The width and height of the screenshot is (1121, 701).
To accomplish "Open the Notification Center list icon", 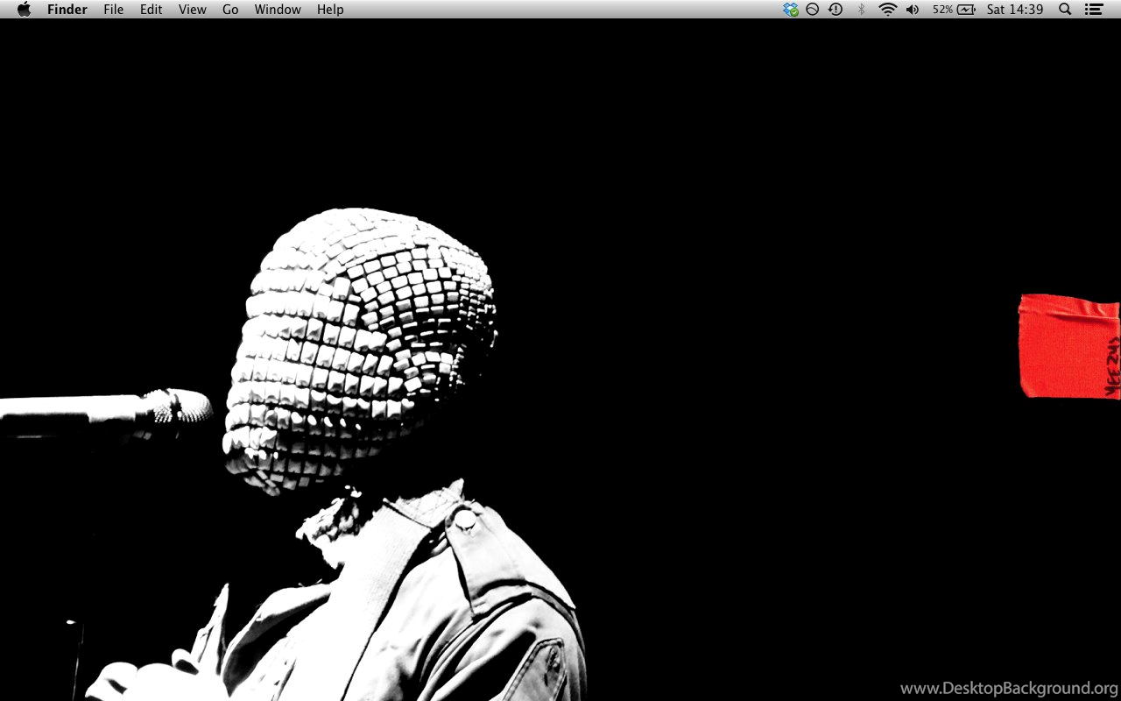I will coord(1093,10).
